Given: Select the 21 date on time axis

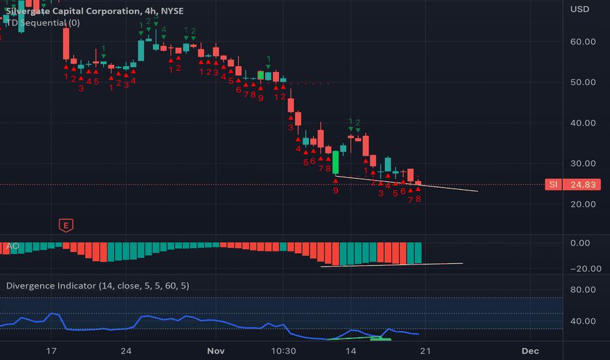Looking at the screenshot, I should 425,351.
